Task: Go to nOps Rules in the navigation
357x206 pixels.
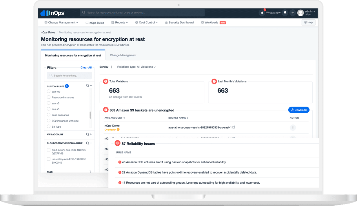Action: tap(95, 22)
